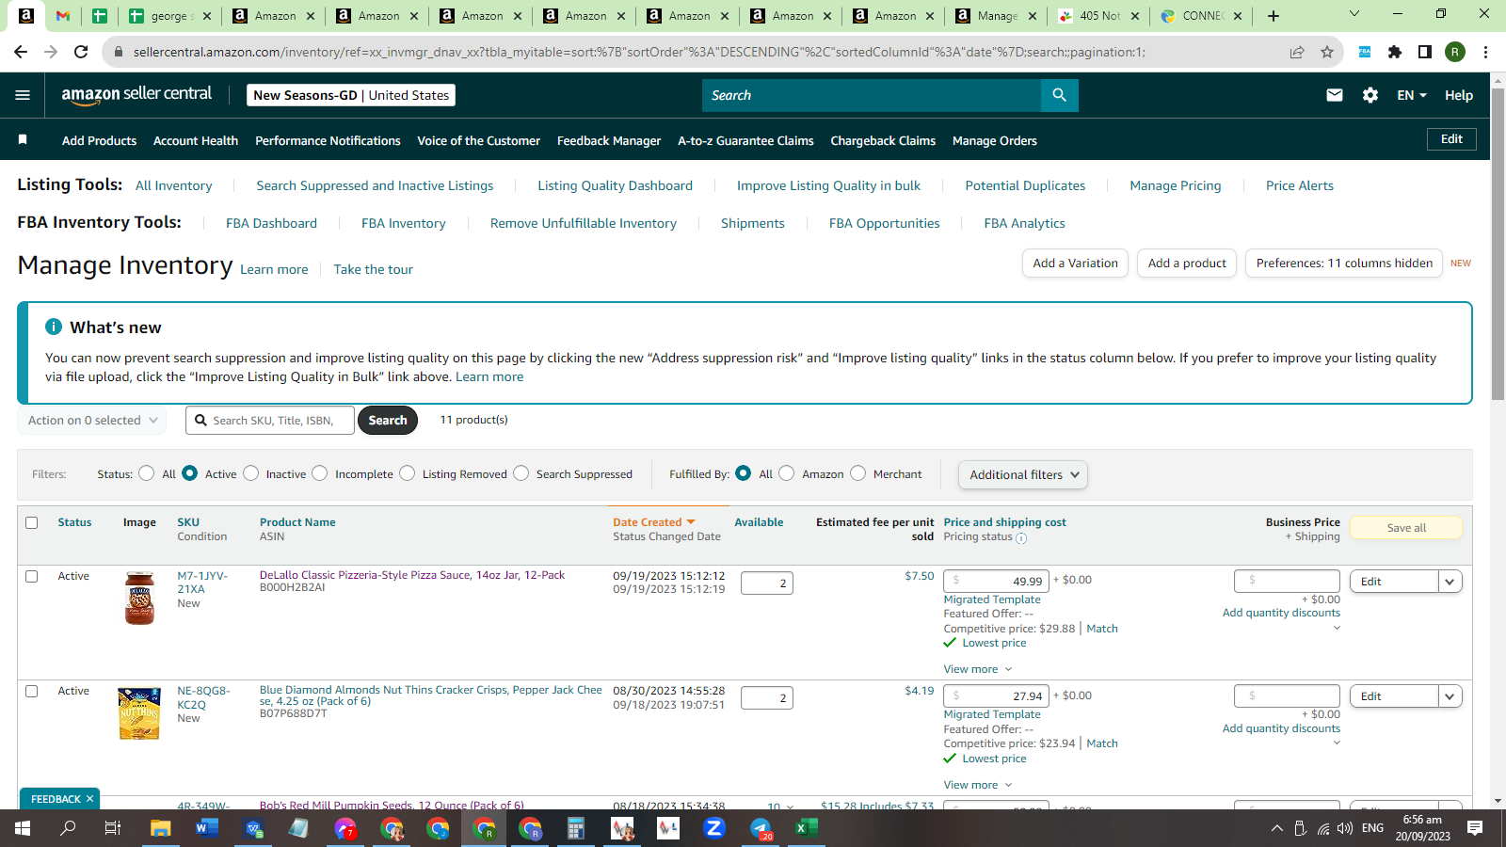Switch to the 405 Not browser tab
The width and height of the screenshot is (1506, 847).
click(x=1097, y=16)
